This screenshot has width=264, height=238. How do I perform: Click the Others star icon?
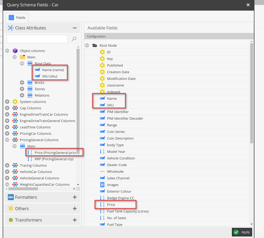tap(11, 209)
